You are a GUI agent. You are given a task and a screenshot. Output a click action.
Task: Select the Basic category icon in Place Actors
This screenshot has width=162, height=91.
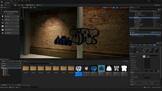5,12
